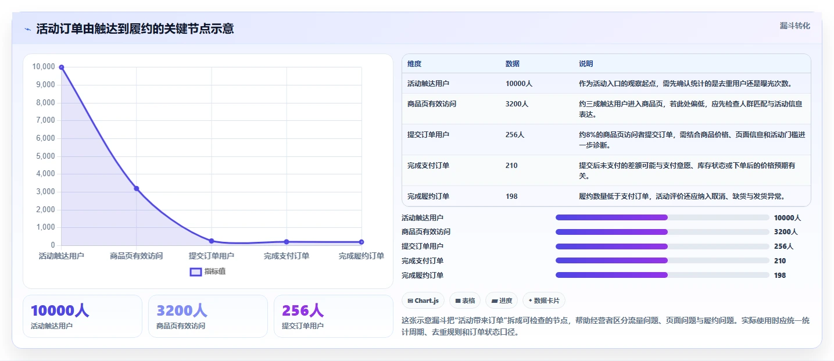Click progress value 210
The width and height of the screenshot is (834, 361).
coord(780,260)
